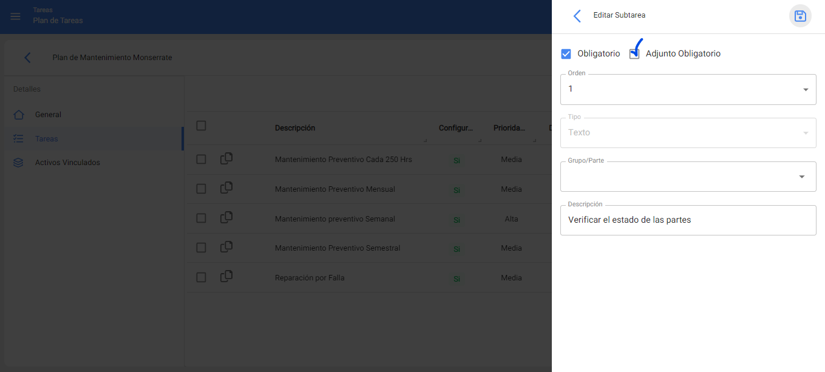Check the select-all checkbox in table header

[202, 126]
